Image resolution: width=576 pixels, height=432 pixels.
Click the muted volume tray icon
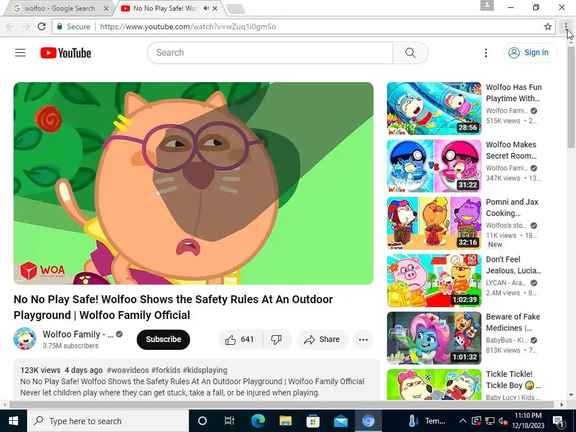point(503,421)
